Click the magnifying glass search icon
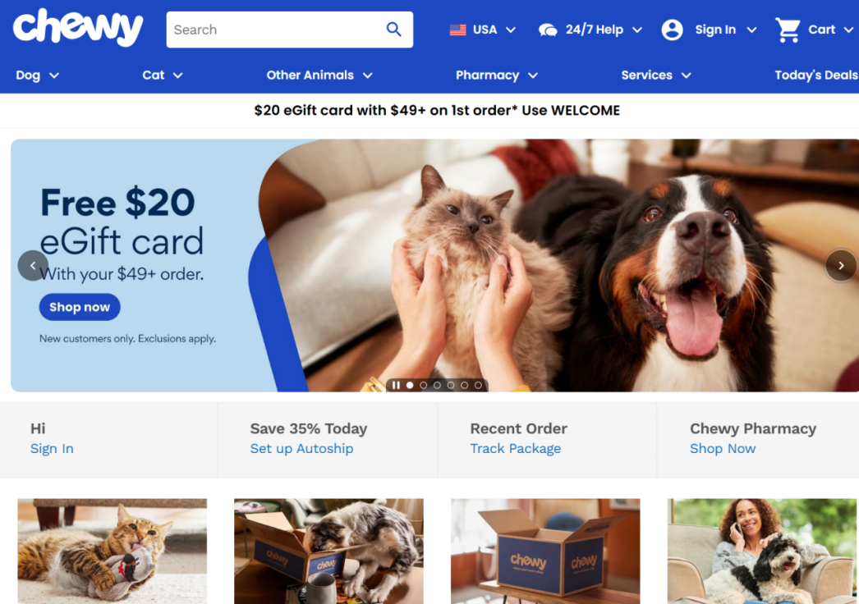Viewport: 859px width, 604px height. [x=394, y=29]
